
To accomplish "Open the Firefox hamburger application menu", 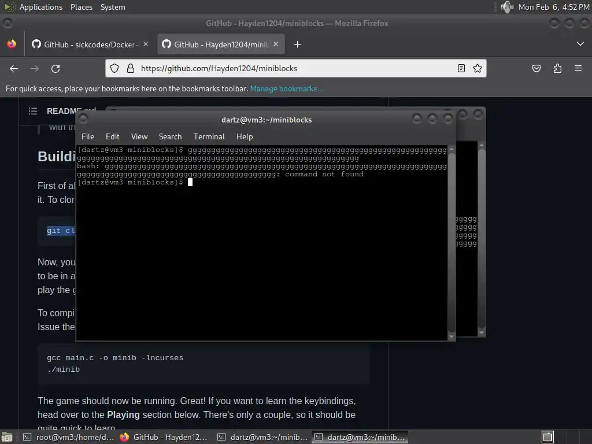I will pyautogui.click(x=578, y=68).
